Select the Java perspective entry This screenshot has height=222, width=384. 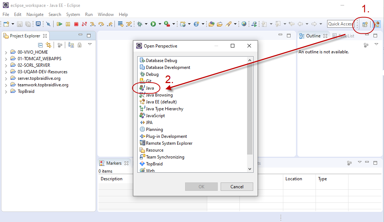click(x=150, y=88)
